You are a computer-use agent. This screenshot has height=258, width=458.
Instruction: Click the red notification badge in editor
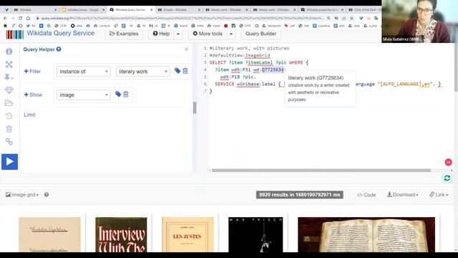448,162
